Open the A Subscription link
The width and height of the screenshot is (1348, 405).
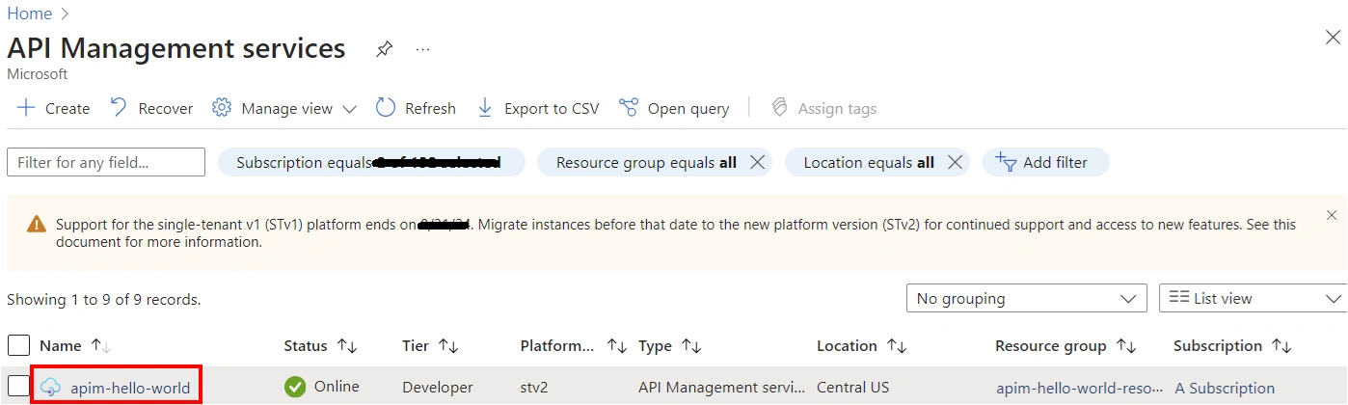click(1225, 388)
